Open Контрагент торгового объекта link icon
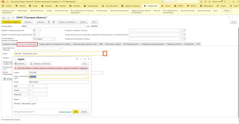Viewport: 239px width, 124px height. click(185, 30)
